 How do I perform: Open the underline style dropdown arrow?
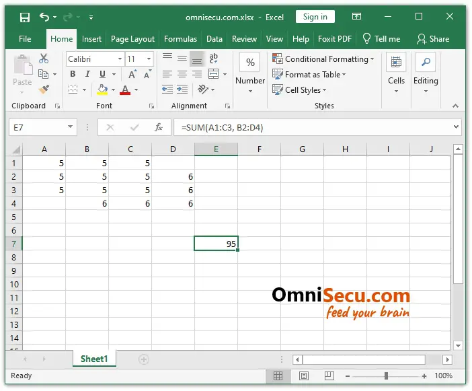point(114,74)
